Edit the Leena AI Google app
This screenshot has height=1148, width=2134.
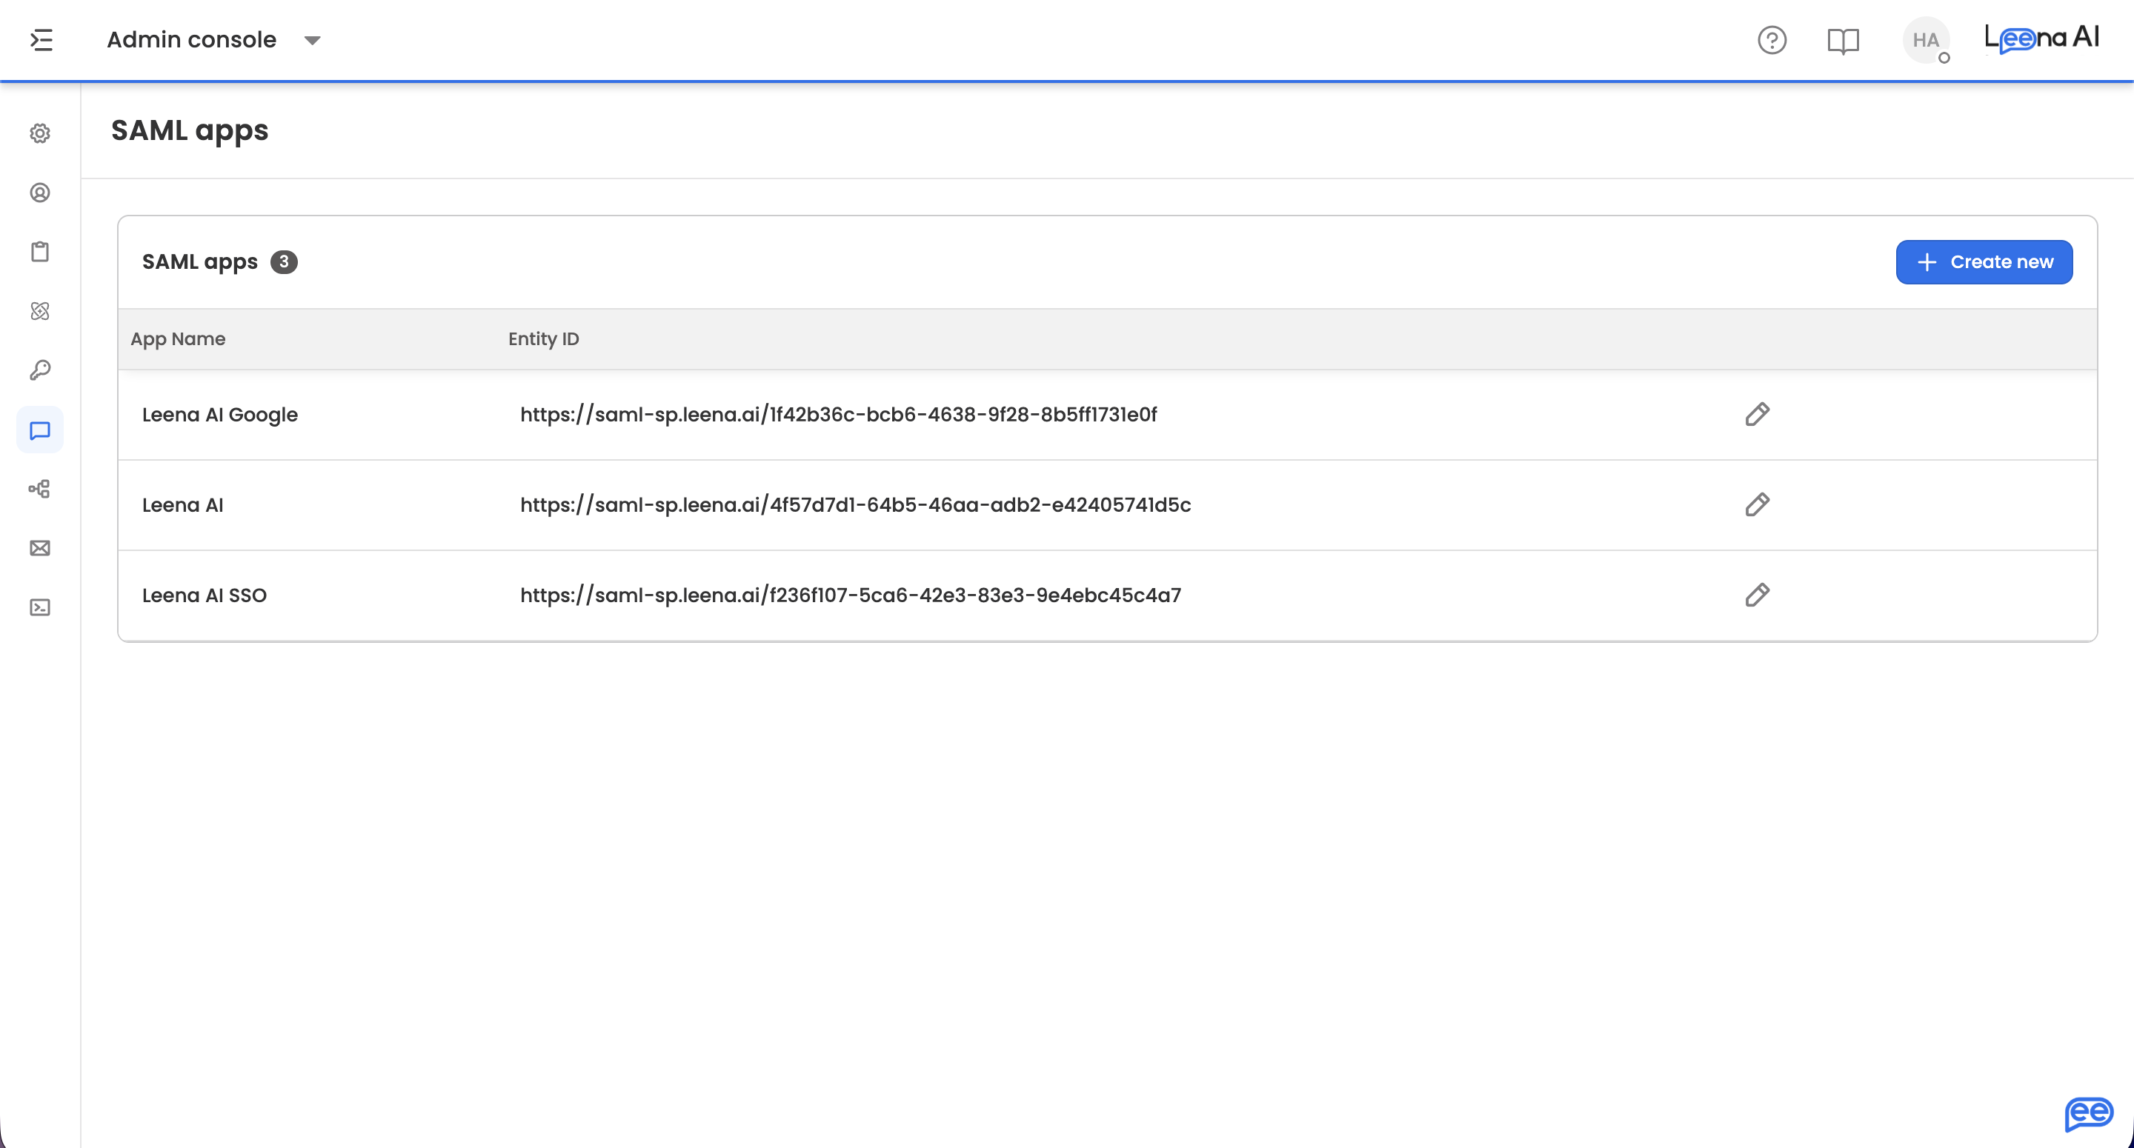[x=1757, y=414]
